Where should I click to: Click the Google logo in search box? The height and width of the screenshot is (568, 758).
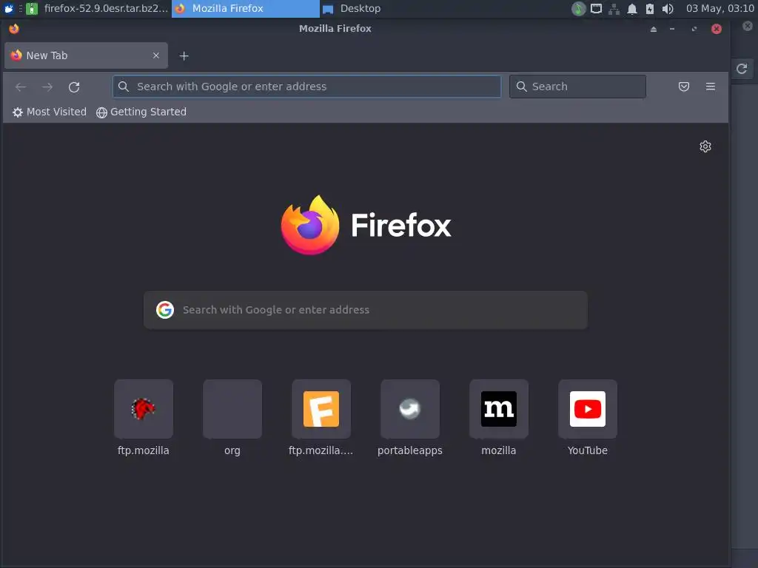pos(165,310)
